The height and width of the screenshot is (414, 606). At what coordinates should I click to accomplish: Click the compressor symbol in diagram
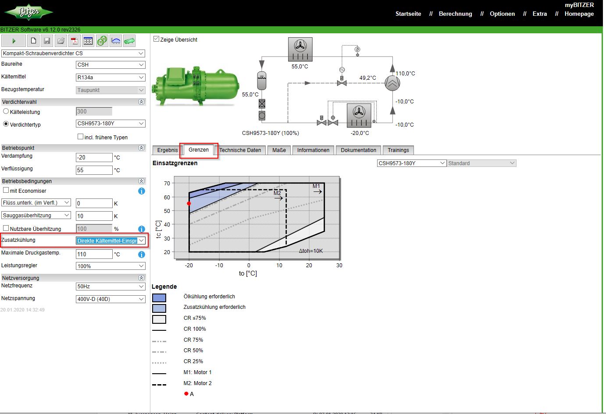pyautogui.click(x=392, y=83)
